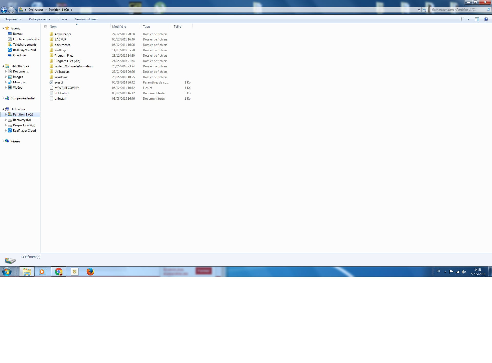The width and height of the screenshot is (492, 363).
Task: Click the Help question mark icon
Action: (x=486, y=19)
